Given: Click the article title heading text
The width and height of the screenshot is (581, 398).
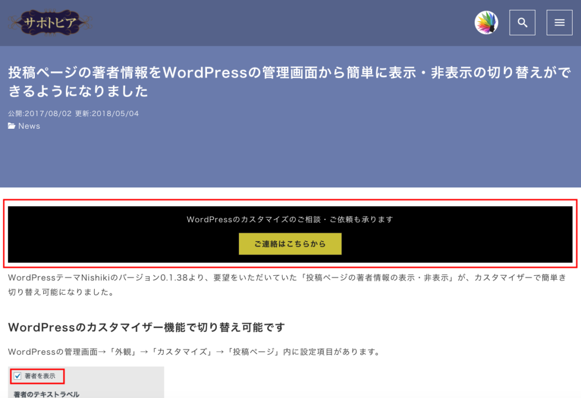Looking at the screenshot, I should tap(289, 81).
